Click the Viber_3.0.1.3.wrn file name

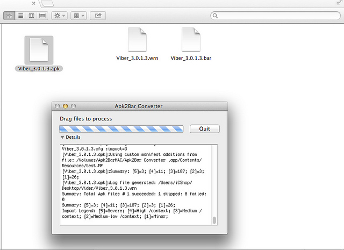[x=137, y=58]
